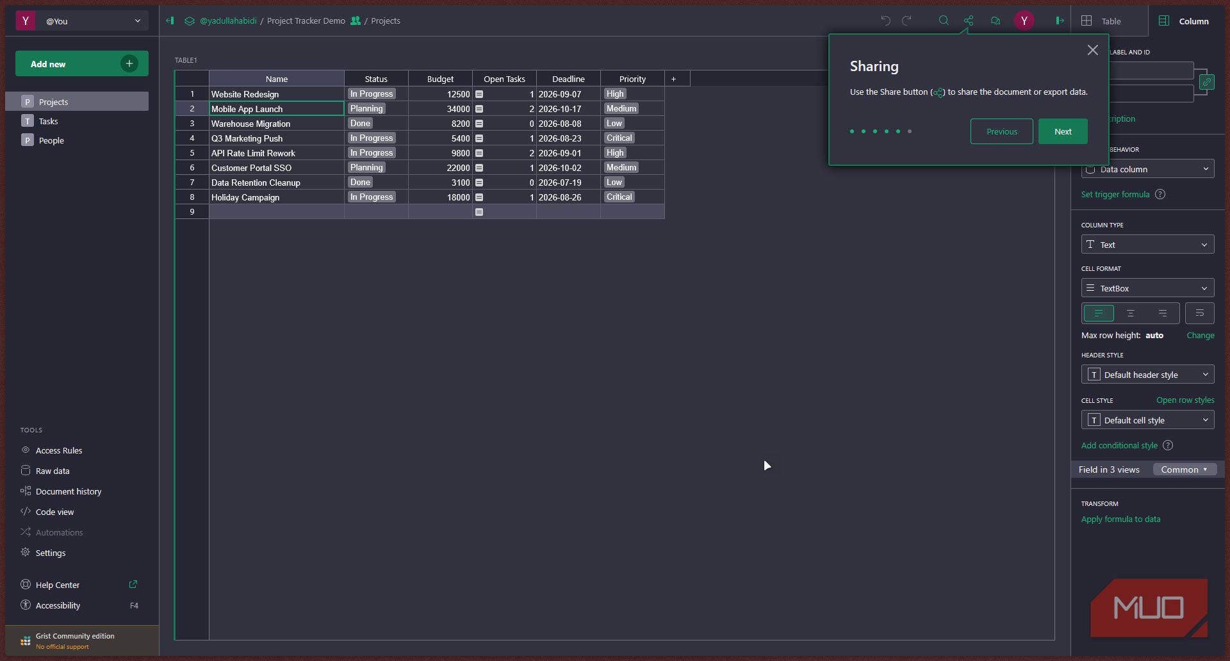Click the plus icon on Add new

(x=129, y=63)
